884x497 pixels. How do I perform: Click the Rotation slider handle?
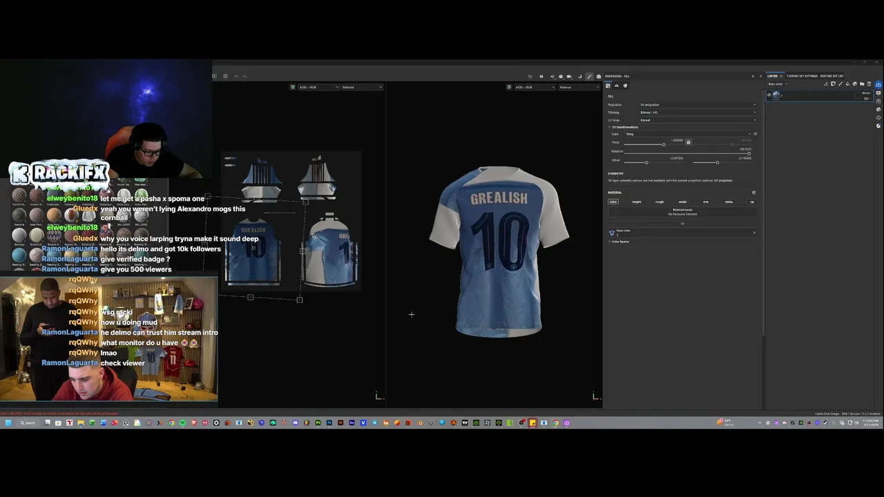[749, 153]
